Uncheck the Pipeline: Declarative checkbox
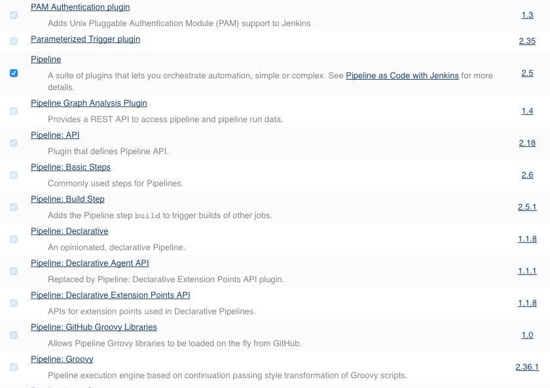 click(x=14, y=238)
